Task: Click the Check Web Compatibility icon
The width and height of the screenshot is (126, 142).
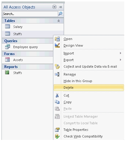Action: (57, 136)
